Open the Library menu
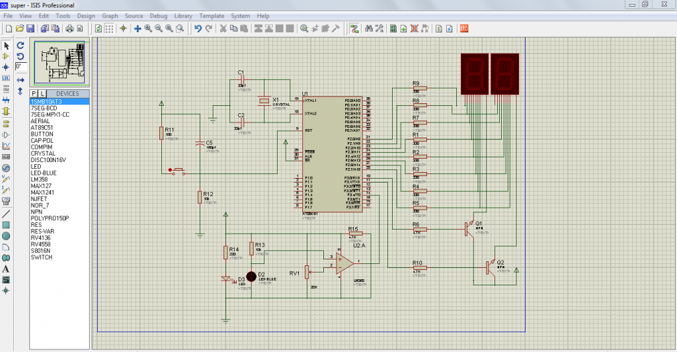 (183, 15)
